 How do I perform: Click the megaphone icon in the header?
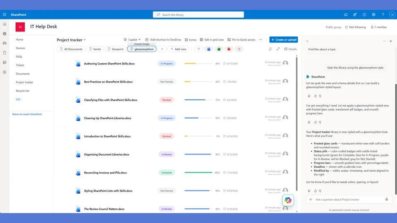pyautogui.click(x=346, y=15)
